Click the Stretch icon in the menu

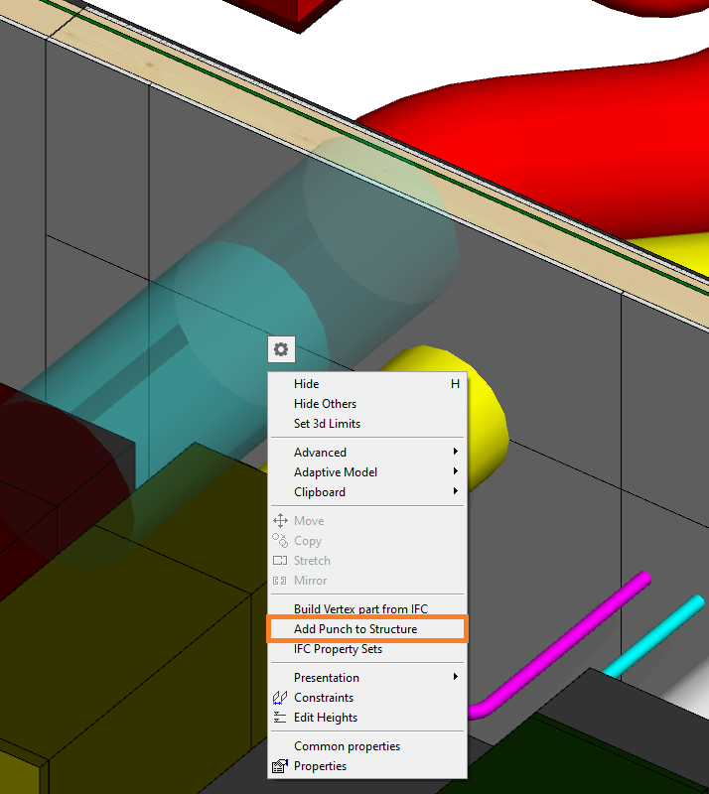280,561
